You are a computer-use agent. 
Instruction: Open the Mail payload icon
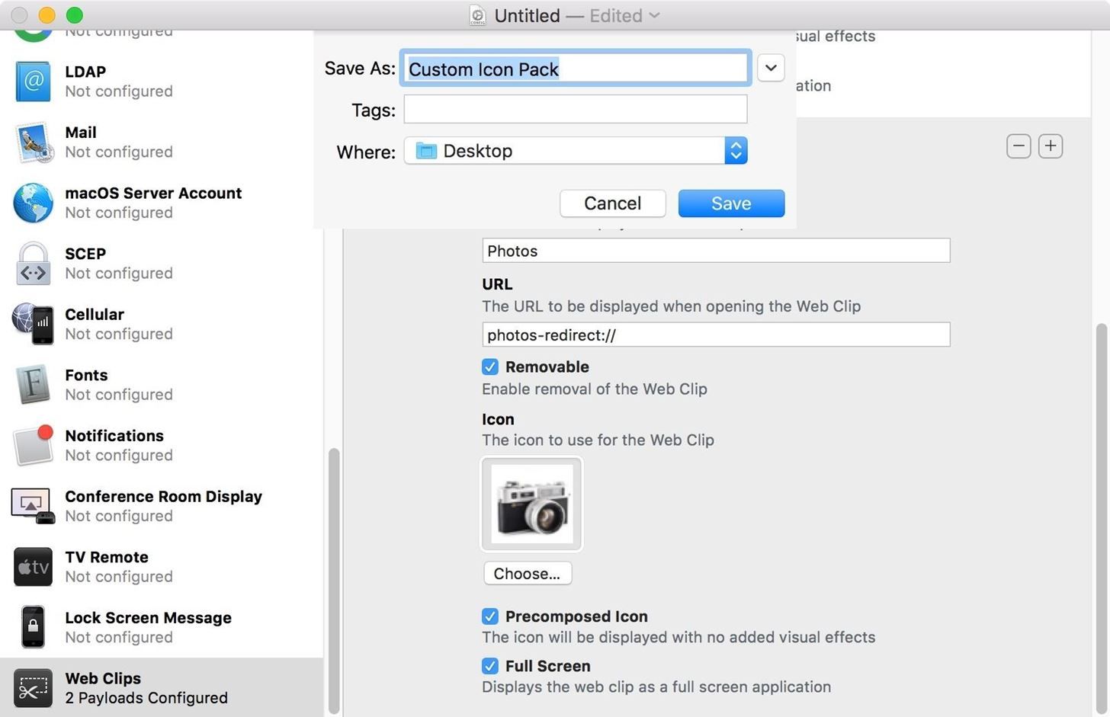(x=33, y=142)
